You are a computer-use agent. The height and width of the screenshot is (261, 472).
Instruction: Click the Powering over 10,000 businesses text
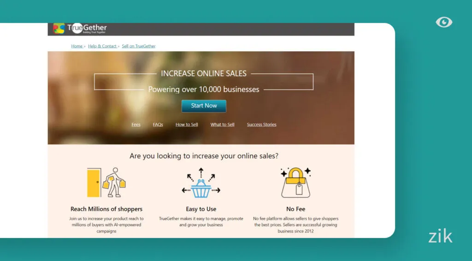tap(204, 89)
